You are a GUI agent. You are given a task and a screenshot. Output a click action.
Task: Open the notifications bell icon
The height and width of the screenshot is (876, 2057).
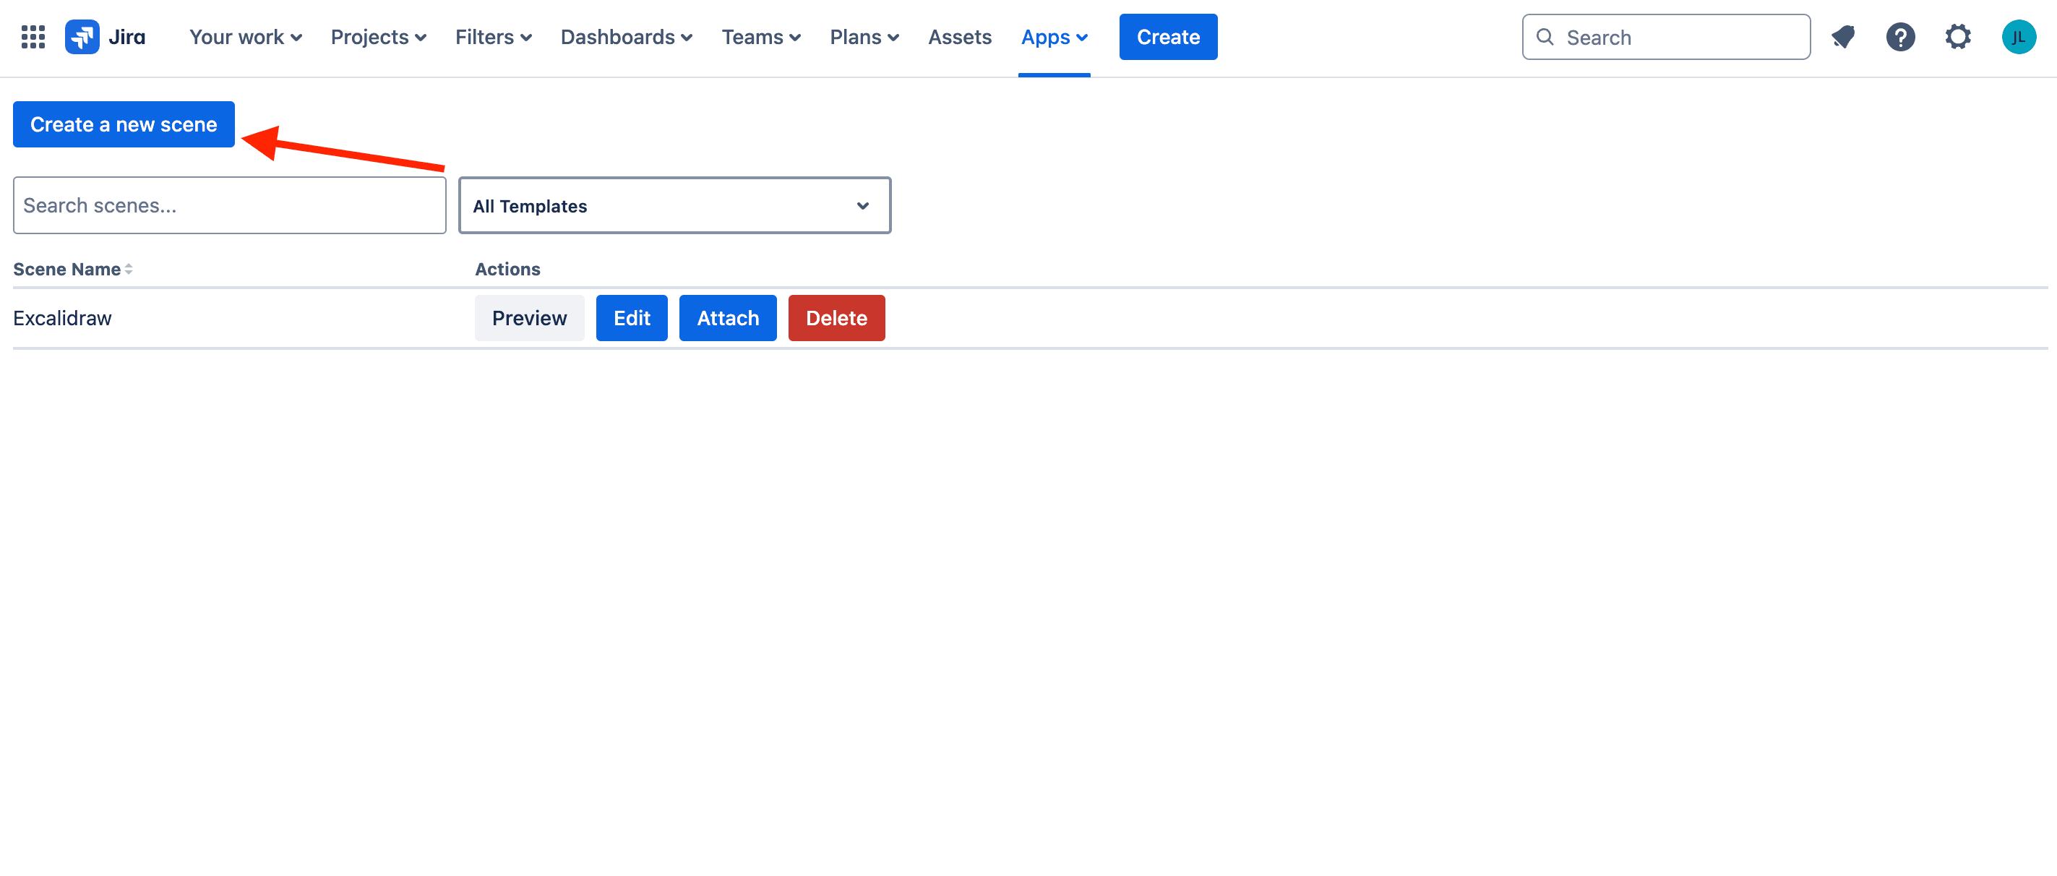(1843, 37)
